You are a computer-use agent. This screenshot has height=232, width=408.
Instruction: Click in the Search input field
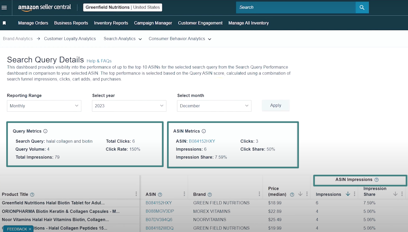(296, 7)
